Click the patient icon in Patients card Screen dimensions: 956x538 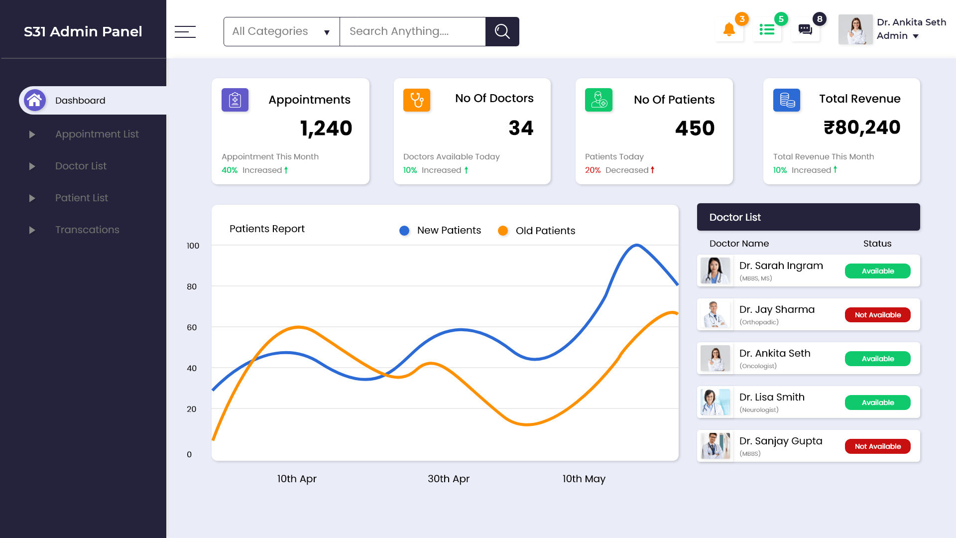[x=598, y=100]
